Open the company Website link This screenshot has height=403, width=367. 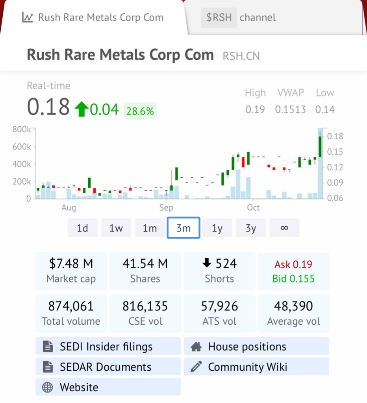pyautogui.click(x=108, y=387)
